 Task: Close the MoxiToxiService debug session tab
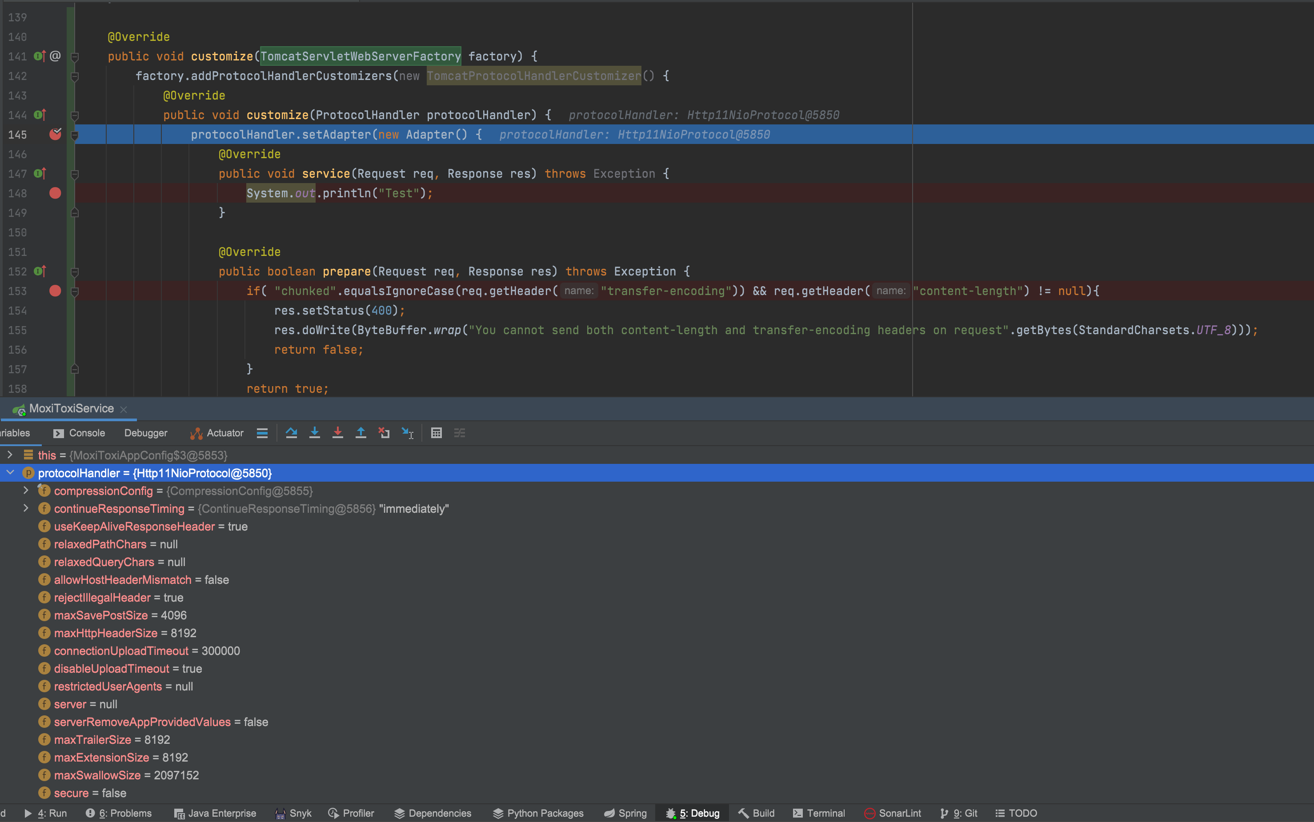point(124,409)
